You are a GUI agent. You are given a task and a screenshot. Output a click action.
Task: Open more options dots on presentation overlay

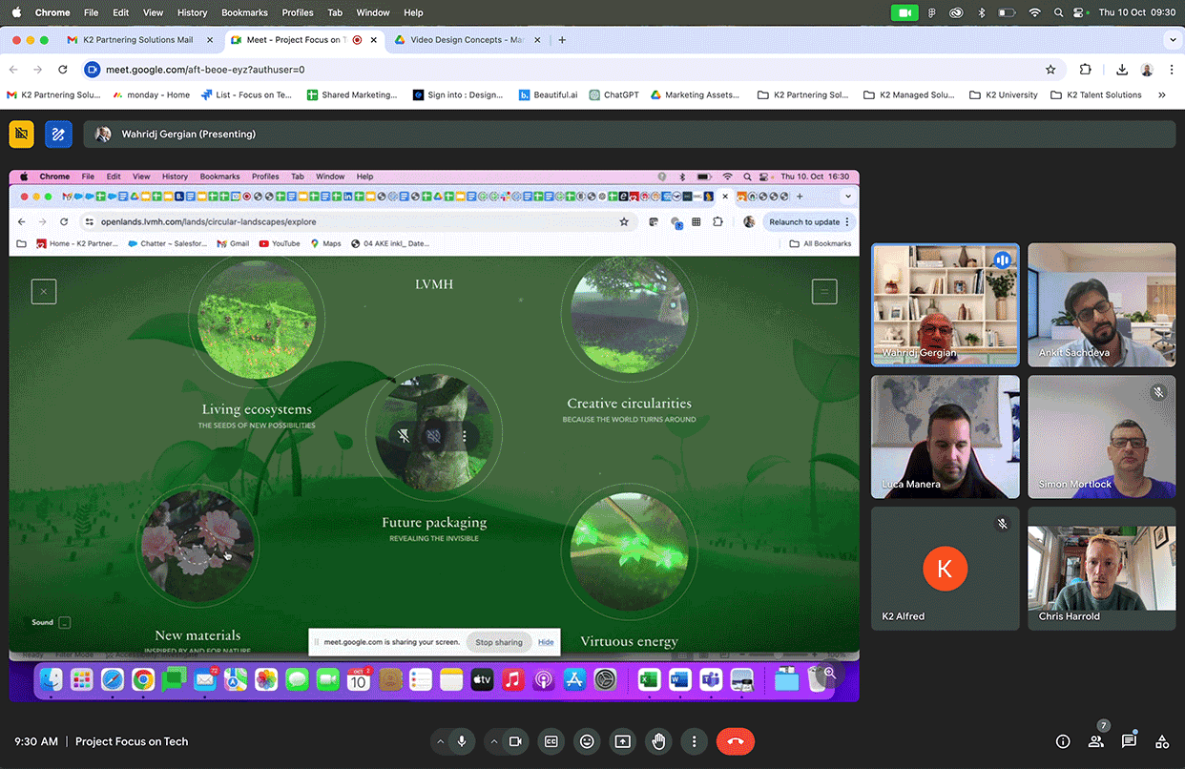pyautogui.click(x=465, y=435)
